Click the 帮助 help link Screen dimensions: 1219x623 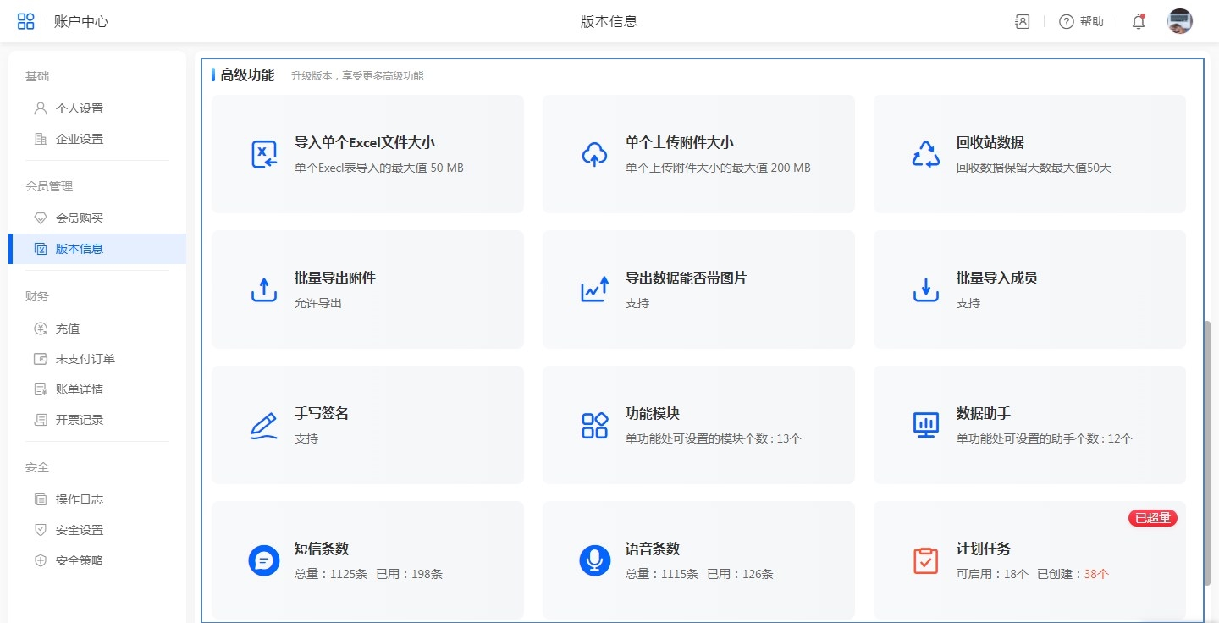[x=1082, y=22]
